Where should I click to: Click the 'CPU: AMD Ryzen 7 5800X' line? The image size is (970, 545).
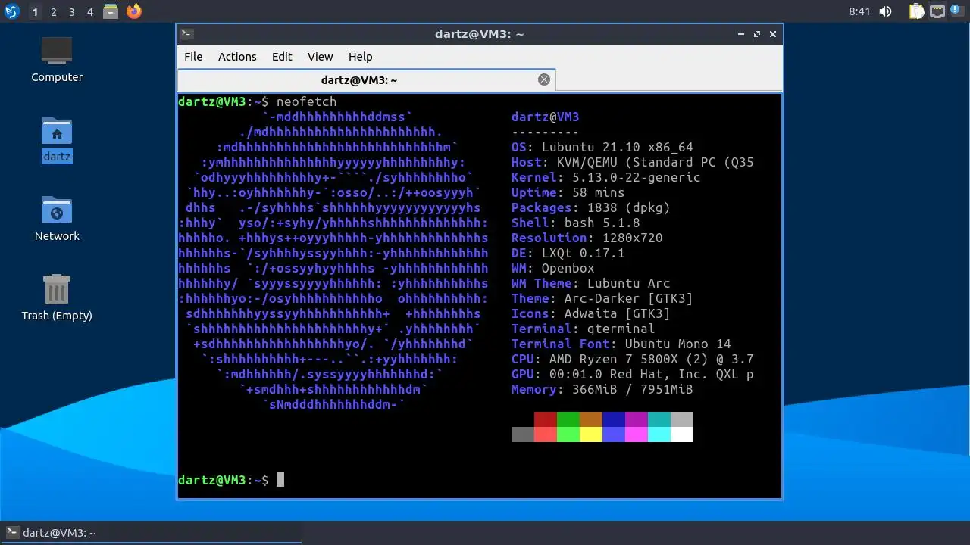(633, 359)
